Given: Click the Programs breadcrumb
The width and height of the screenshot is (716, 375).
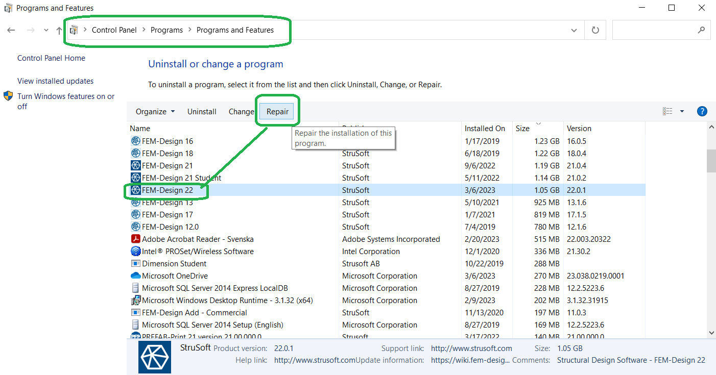Looking at the screenshot, I should (166, 30).
